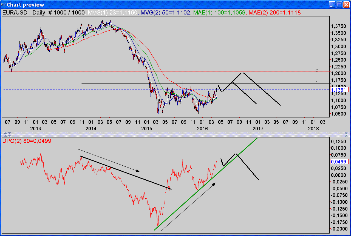Click the 0,1250 DPO axis label

pyautogui.click(x=338, y=141)
